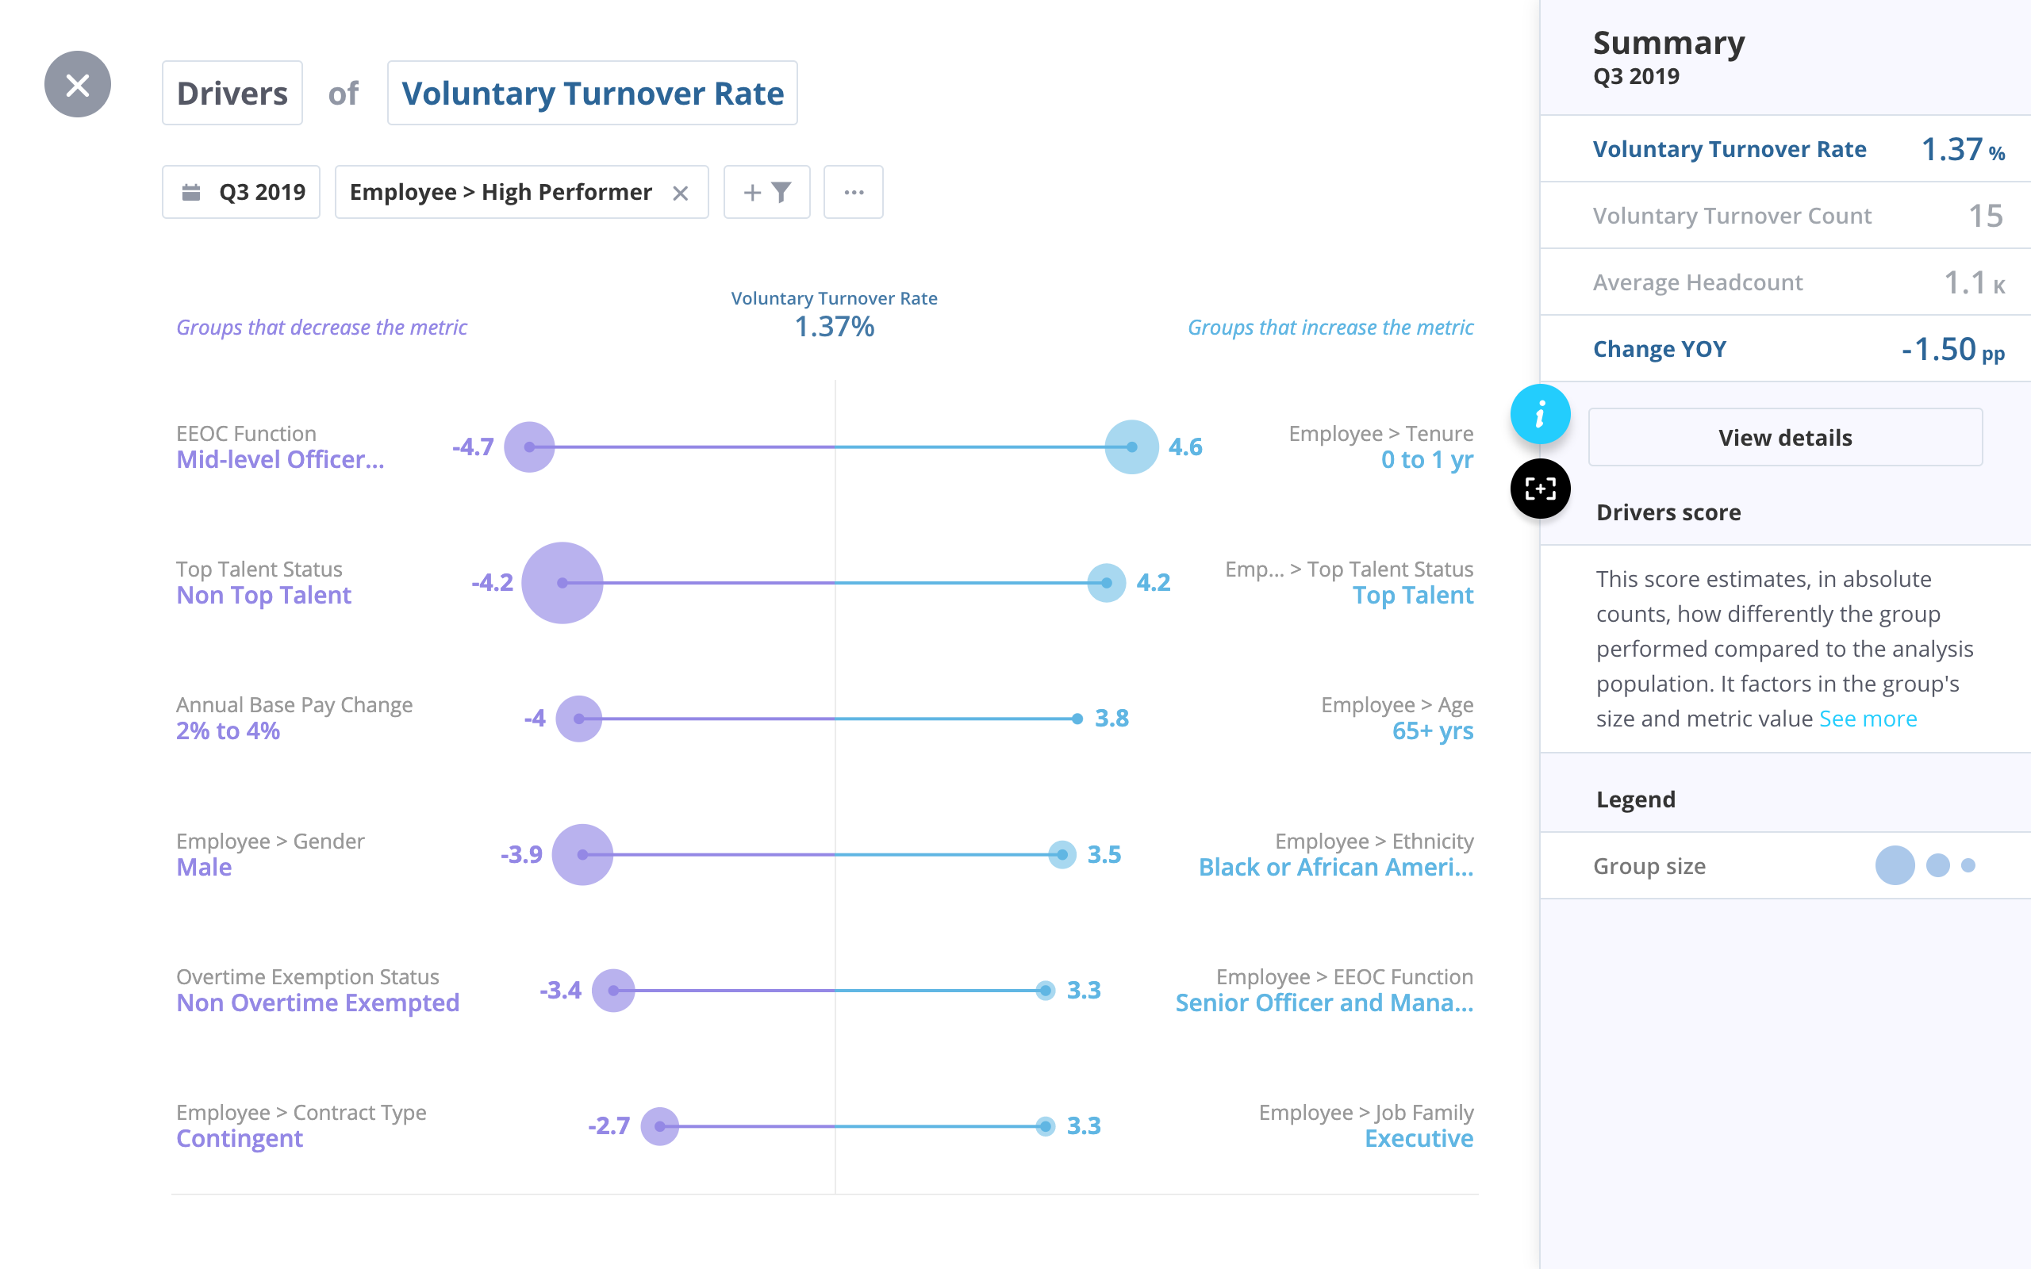Click the Voluntary Turnover Count row
The height and width of the screenshot is (1269, 2031).
(x=1785, y=216)
